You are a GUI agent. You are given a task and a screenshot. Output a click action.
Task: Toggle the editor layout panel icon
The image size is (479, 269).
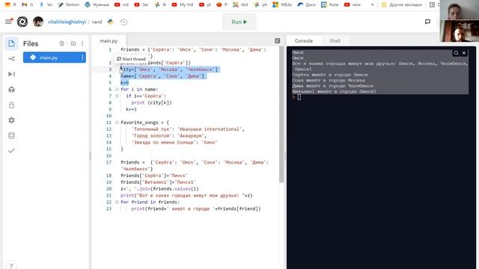278,40
